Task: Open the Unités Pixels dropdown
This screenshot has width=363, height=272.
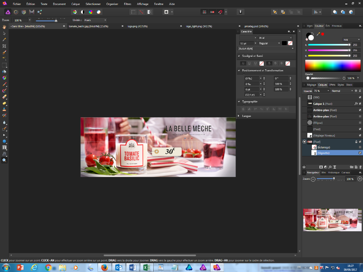Action: (95, 20)
